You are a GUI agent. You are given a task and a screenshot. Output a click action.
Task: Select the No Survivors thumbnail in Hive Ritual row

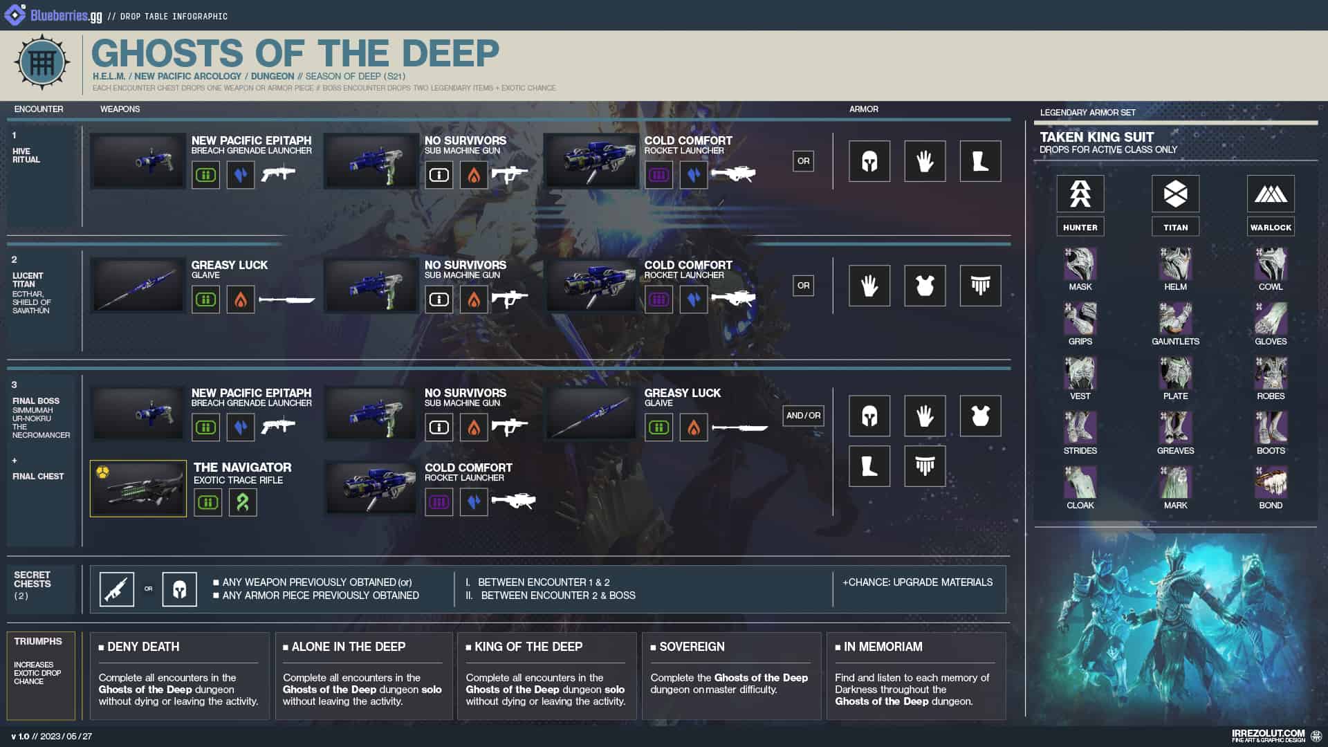pyautogui.click(x=371, y=161)
